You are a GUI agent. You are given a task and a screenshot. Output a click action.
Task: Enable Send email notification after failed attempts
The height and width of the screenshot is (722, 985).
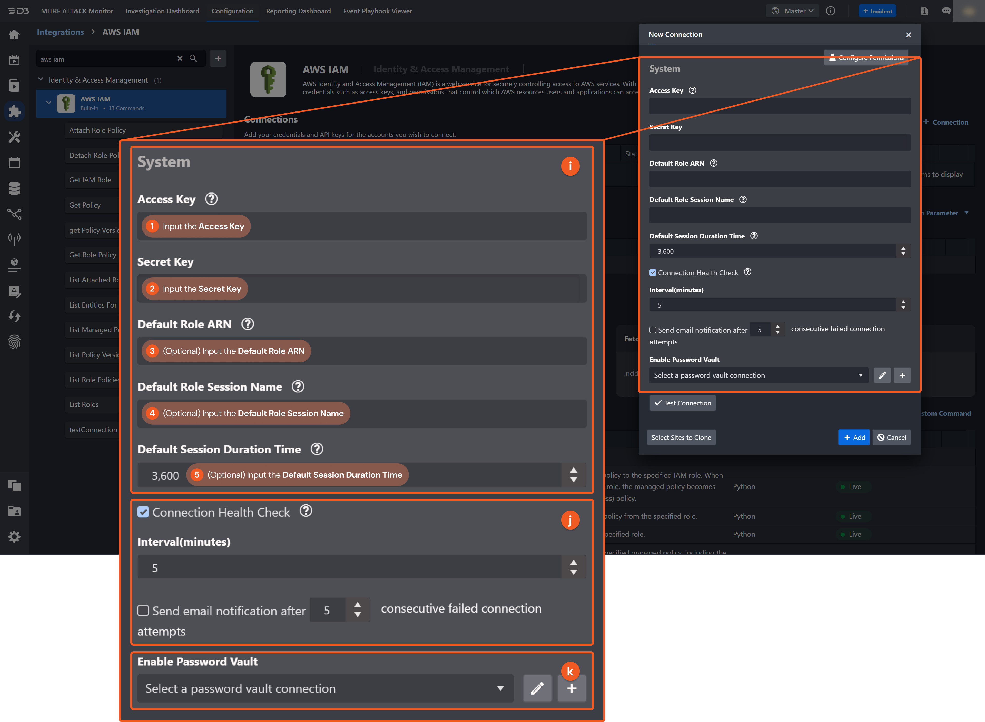143,610
